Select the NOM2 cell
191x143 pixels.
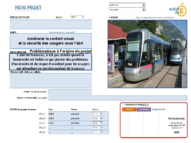tap(51, 118)
